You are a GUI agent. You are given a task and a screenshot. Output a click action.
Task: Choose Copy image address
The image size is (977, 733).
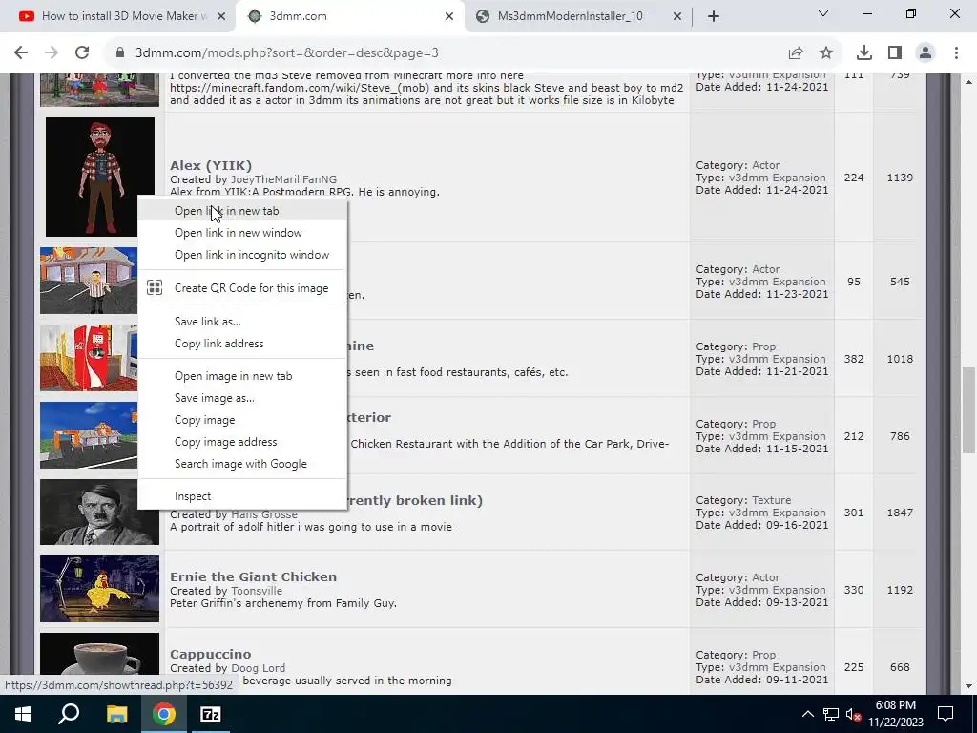[x=242, y=441]
